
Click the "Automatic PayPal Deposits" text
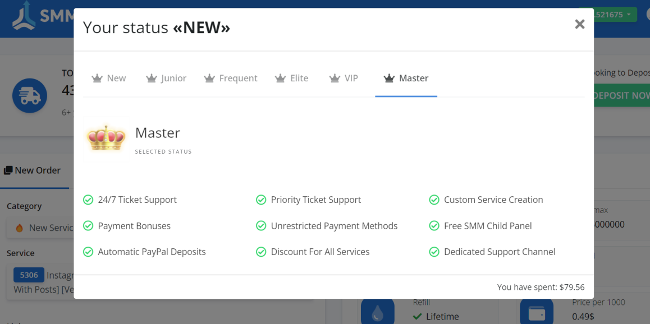152,252
